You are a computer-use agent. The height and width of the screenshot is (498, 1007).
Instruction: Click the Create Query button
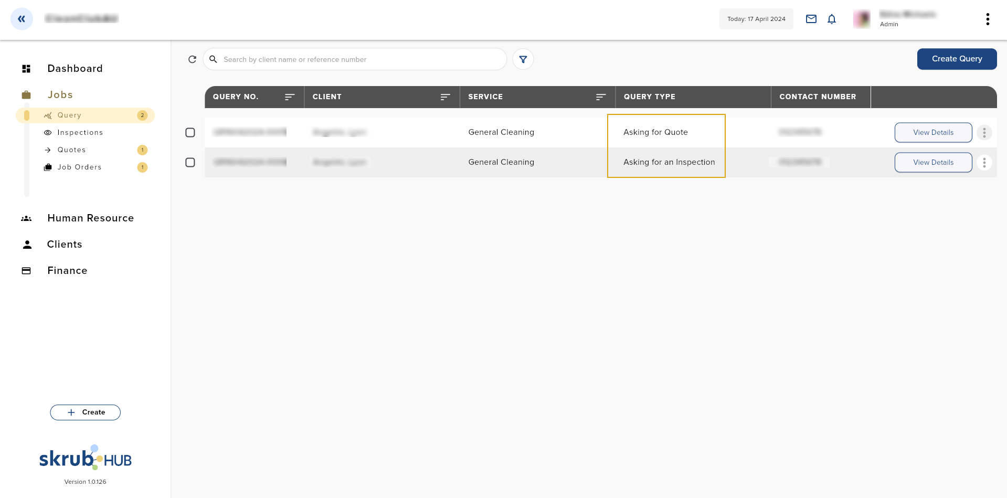pos(957,59)
